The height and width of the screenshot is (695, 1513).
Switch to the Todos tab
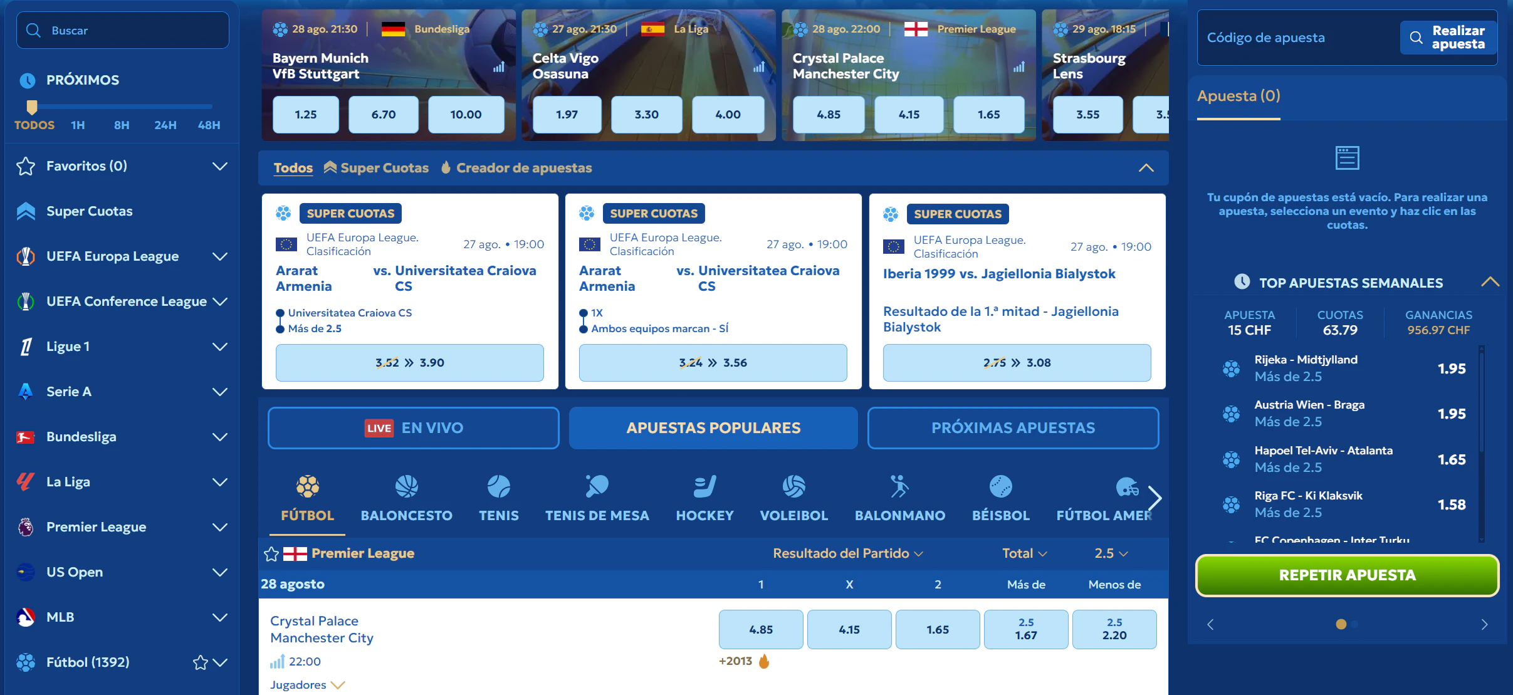click(x=293, y=168)
